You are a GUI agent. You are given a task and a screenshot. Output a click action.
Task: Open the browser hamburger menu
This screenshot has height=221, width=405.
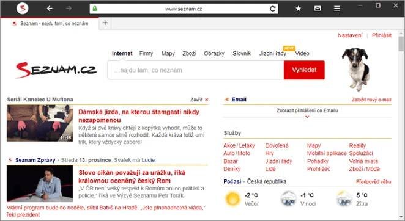point(337,9)
